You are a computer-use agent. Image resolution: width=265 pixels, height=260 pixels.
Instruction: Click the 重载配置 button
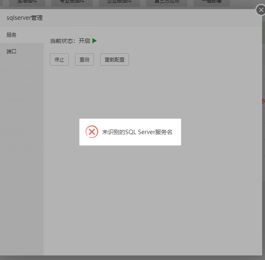(115, 59)
